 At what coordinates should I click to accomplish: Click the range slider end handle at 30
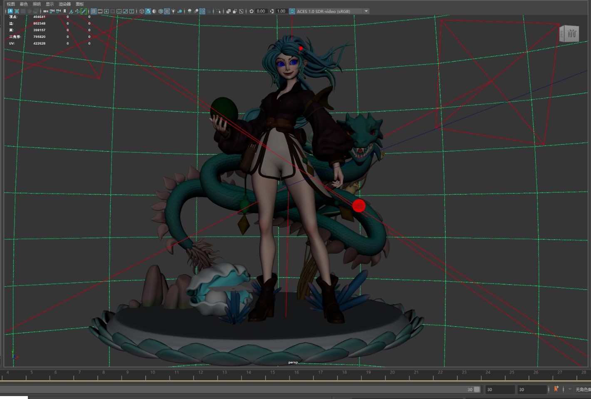pyautogui.click(x=477, y=389)
